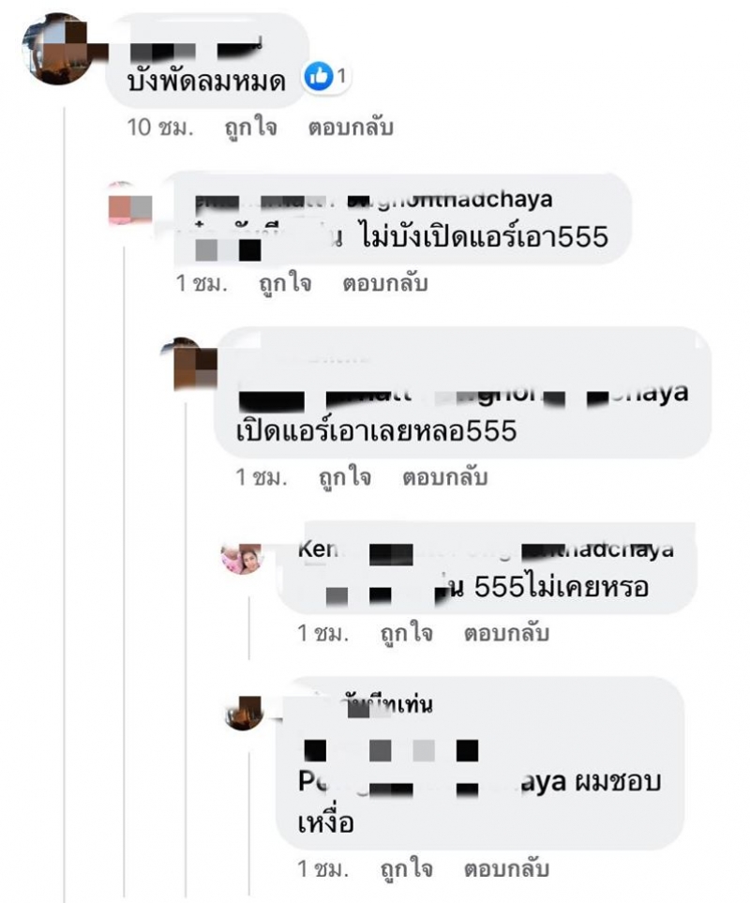Open the third commenter's avatar

point(196,364)
